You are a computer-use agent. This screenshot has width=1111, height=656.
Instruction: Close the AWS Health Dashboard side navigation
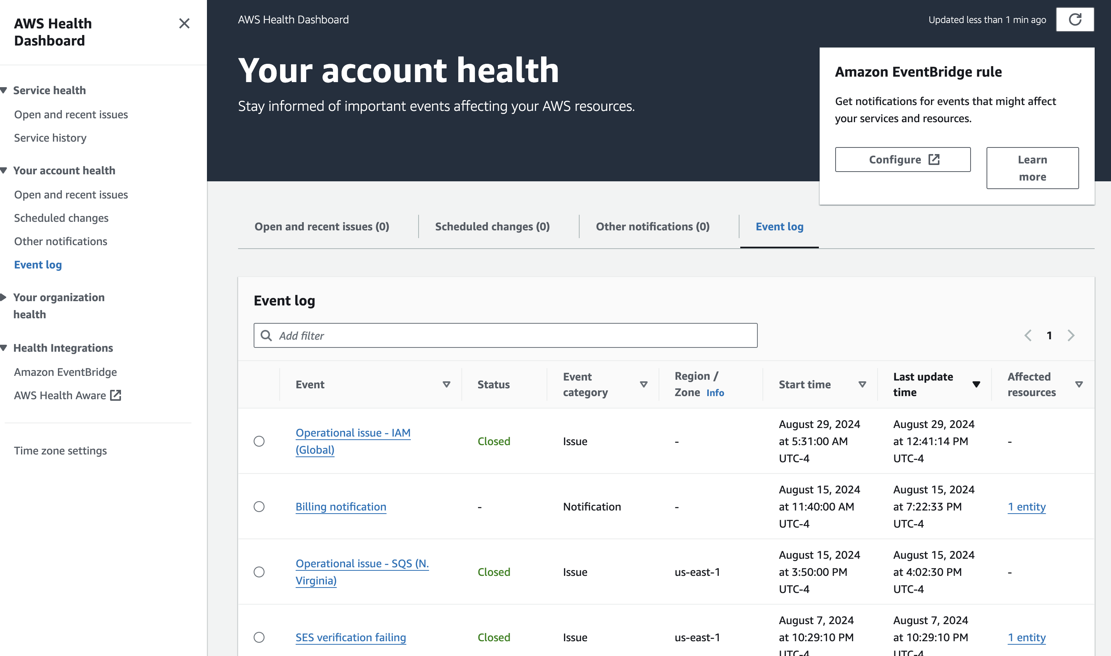(184, 23)
